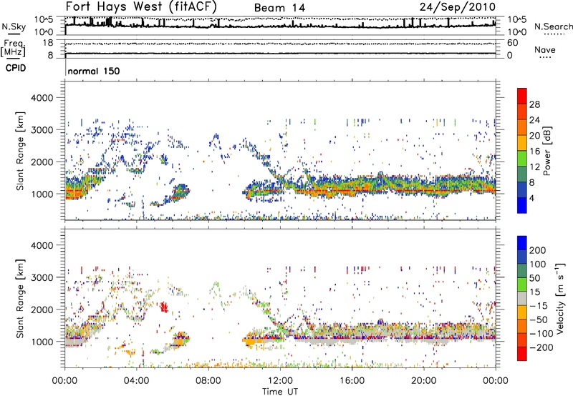
Task: Click the "50" Velocity scale value
Action: click(535, 278)
